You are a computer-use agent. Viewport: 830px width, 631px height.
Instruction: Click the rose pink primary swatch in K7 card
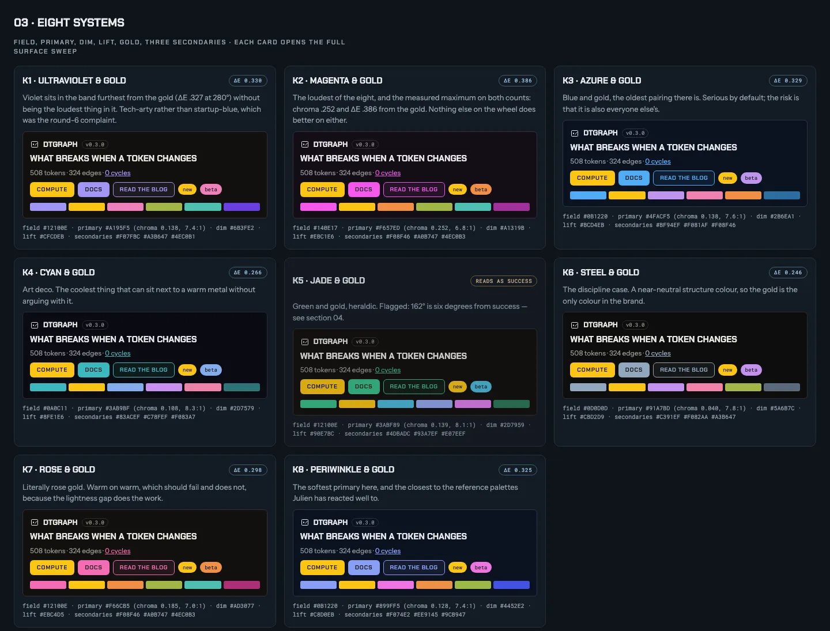click(48, 585)
